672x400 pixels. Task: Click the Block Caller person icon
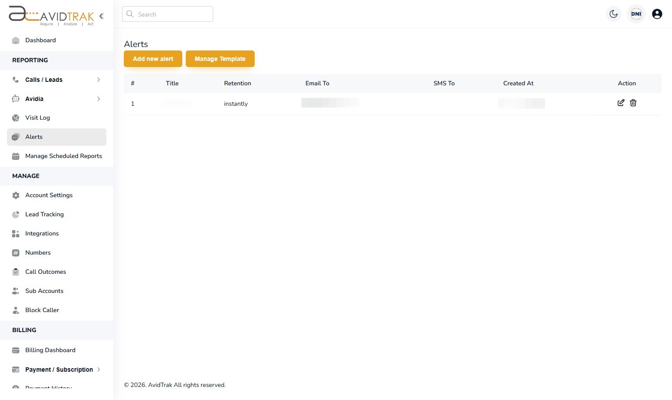pyautogui.click(x=16, y=310)
